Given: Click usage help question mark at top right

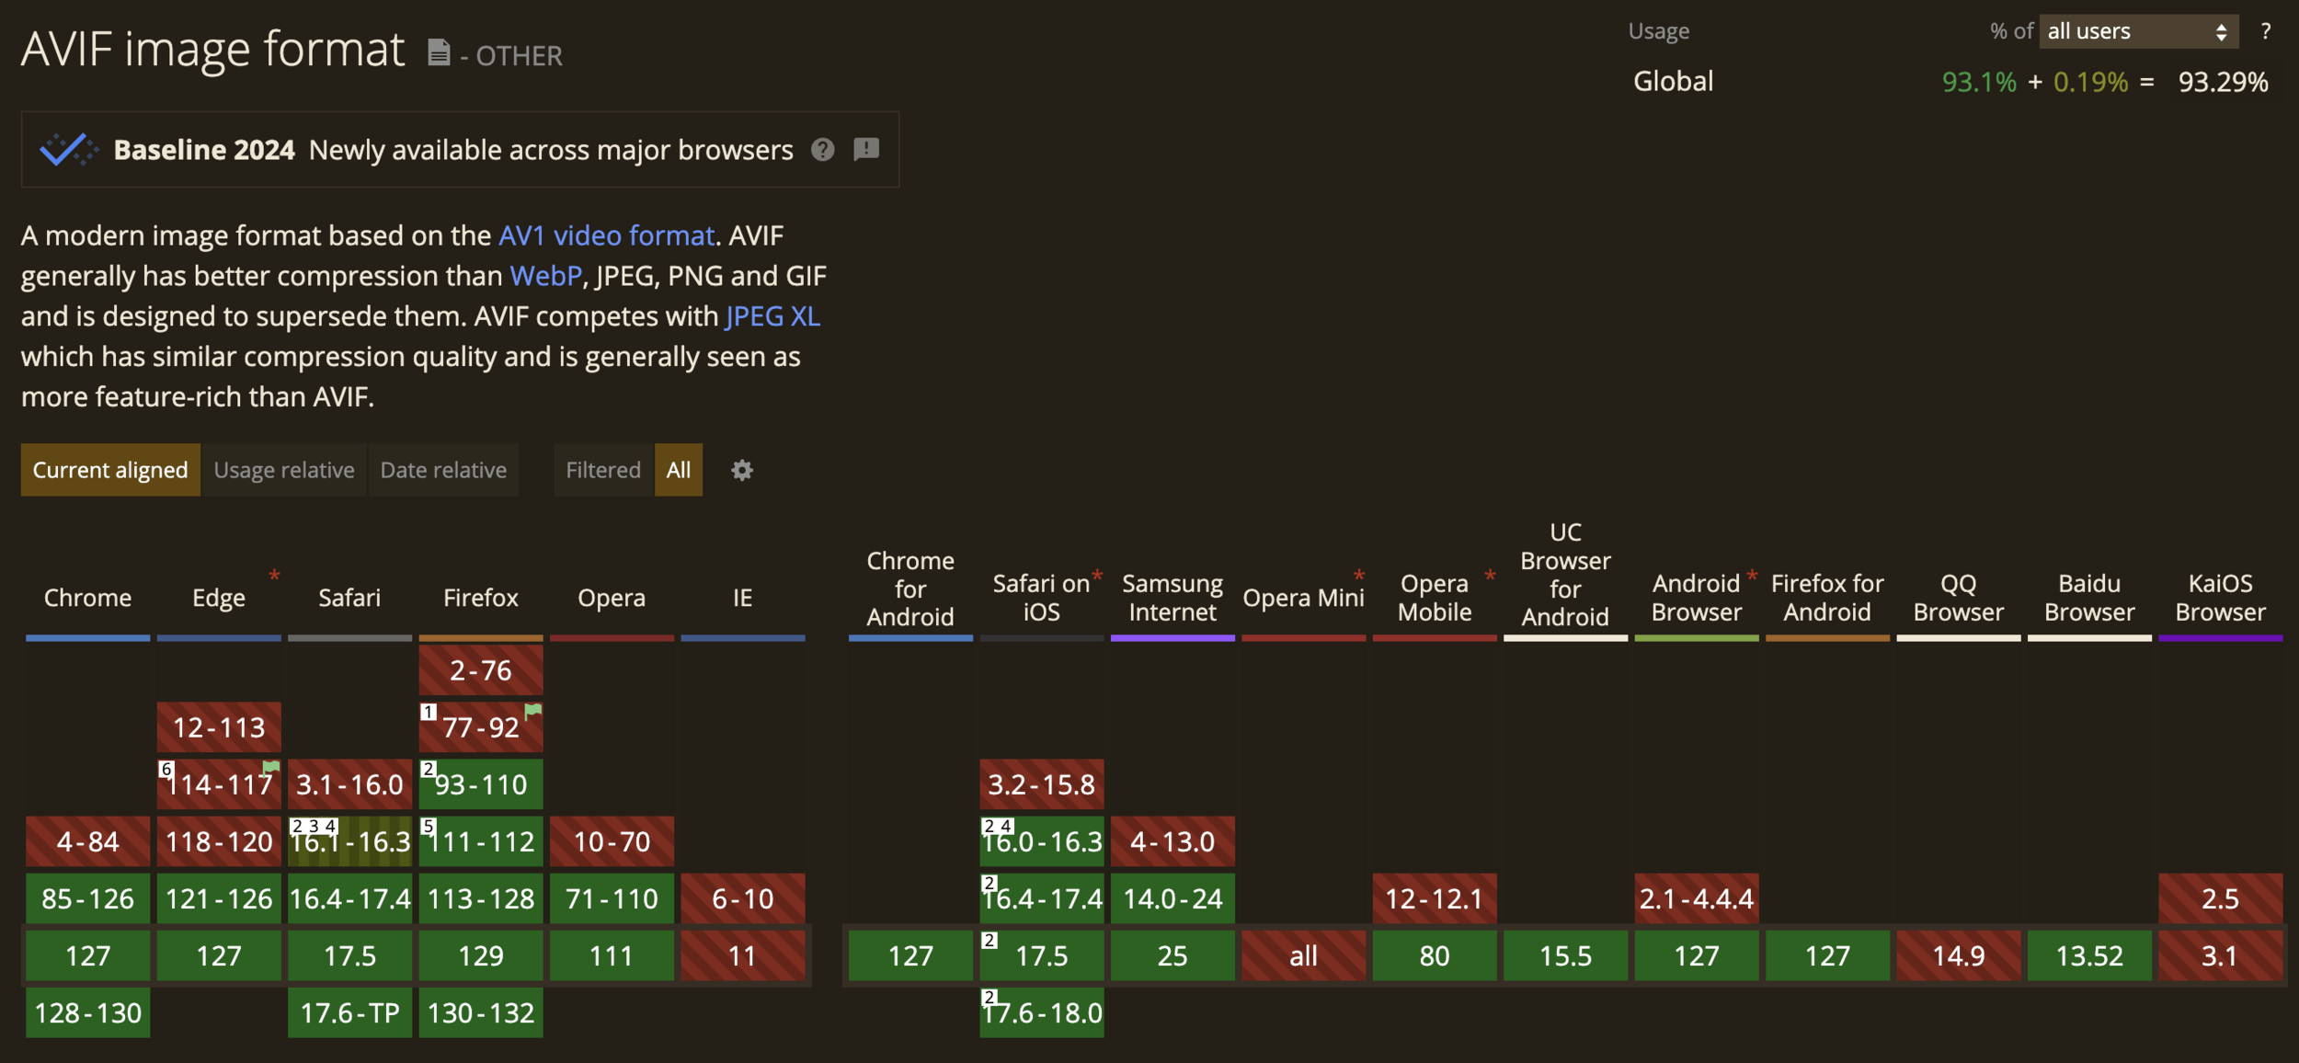Looking at the screenshot, I should coord(2265,31).
